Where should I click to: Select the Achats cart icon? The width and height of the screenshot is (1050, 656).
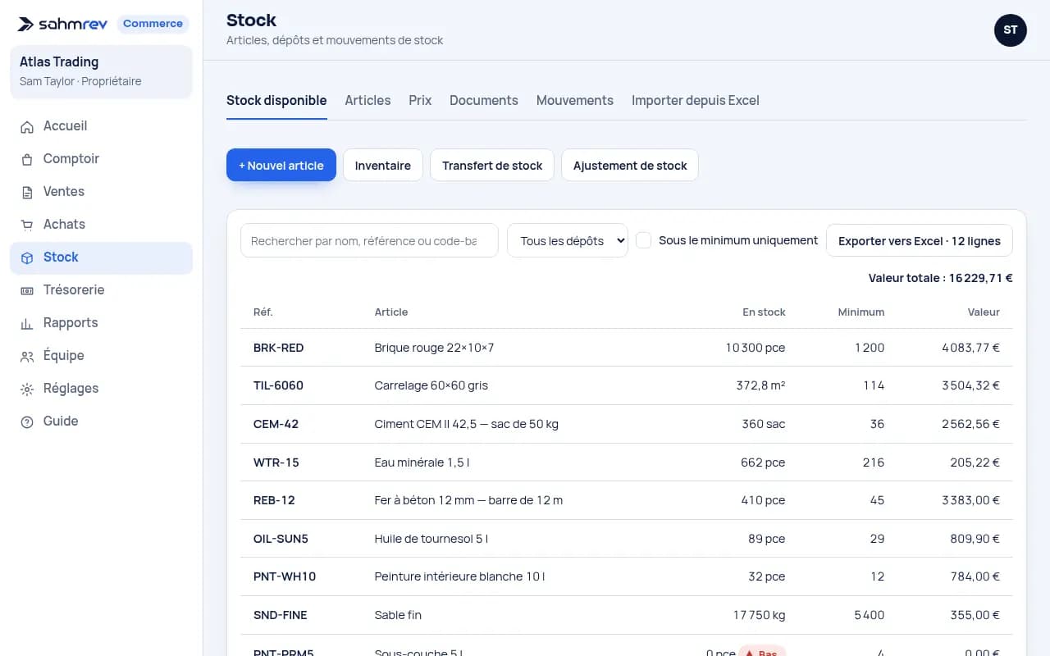27,225
